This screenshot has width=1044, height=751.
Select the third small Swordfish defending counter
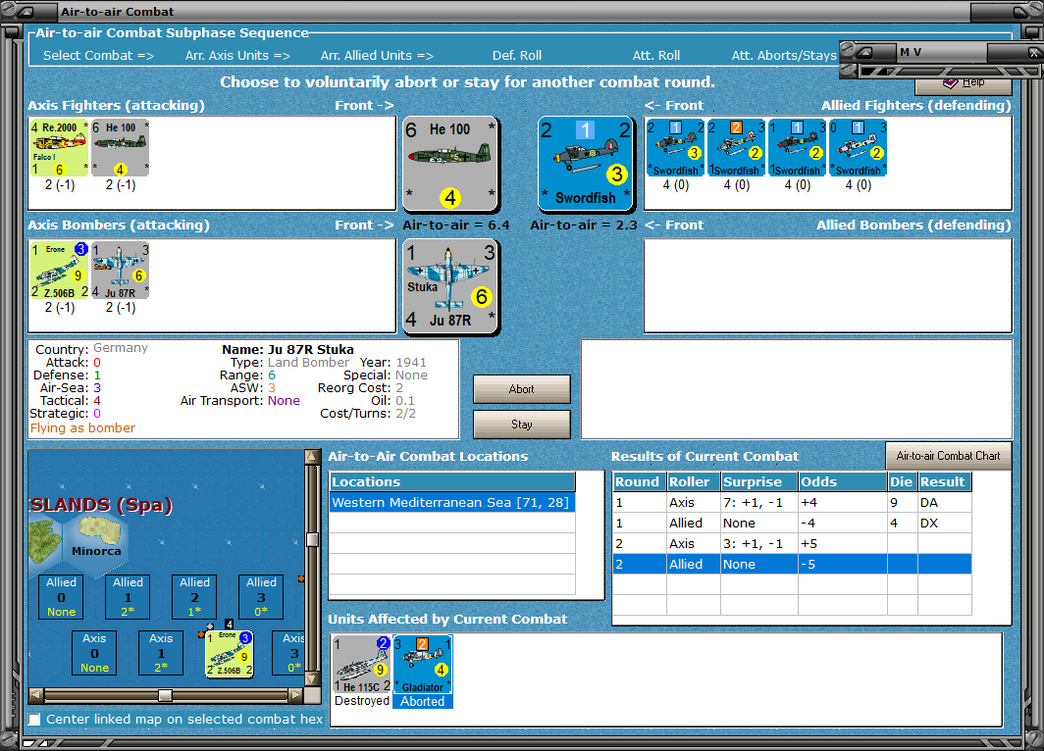pyautogui.click(x=797, y=148)
